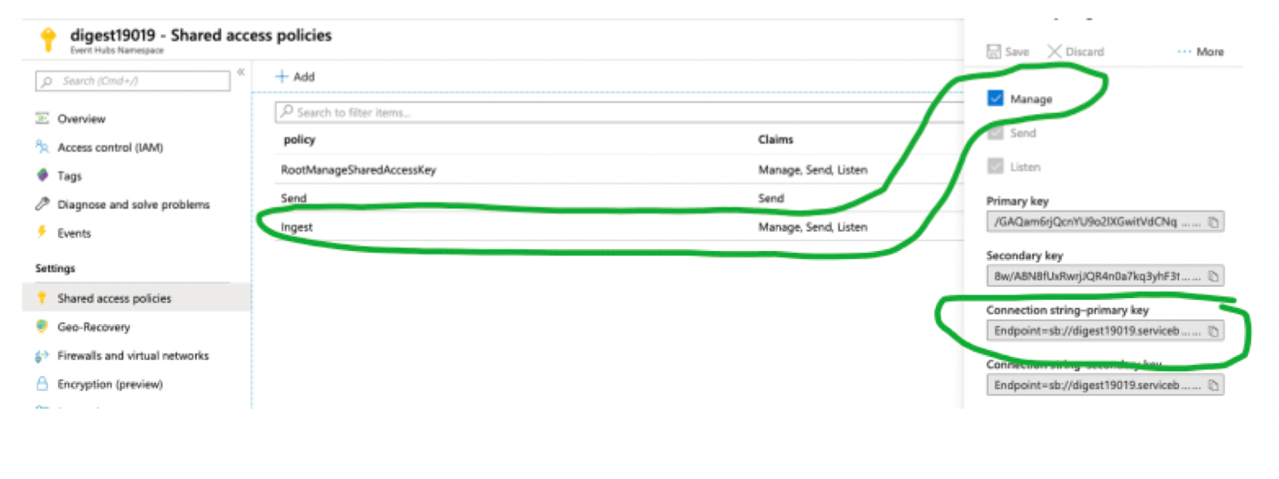Click Ingest row's Manage, Send, Listen claims
Viewport: 1279px width, 479px height.
coord(812,227)
